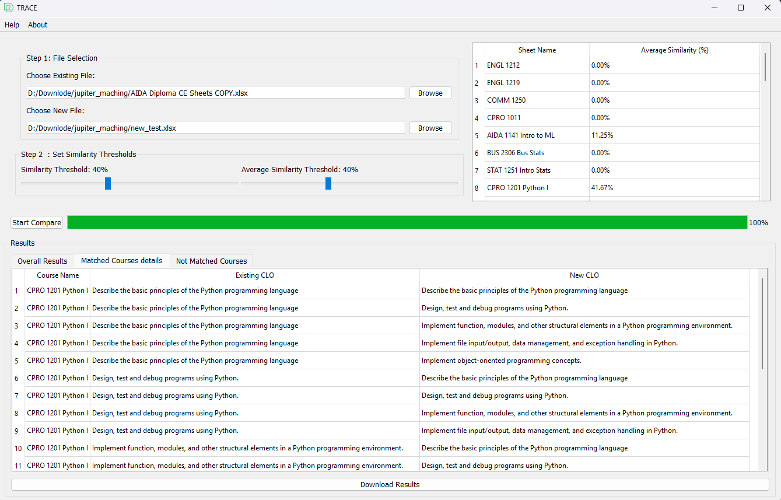Select row 3 New CLO 'Implement function, modules' cell

click(584, 326)
